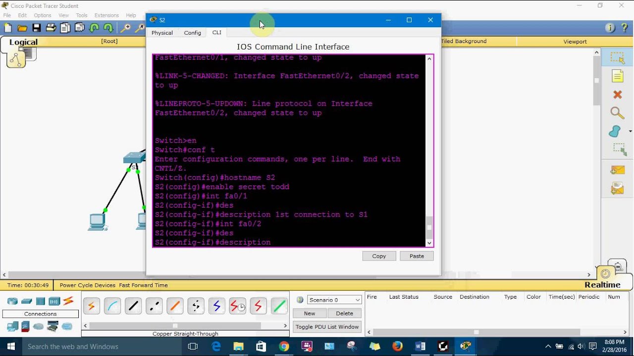Select the Console cable connection
The height and width of the screenshot is (356, 634).
112,306
